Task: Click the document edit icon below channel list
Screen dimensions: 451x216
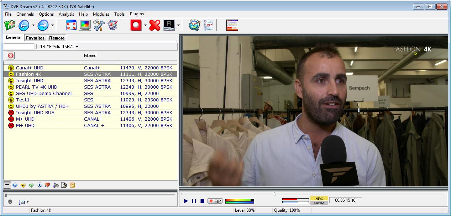Action: click(64, 185)
